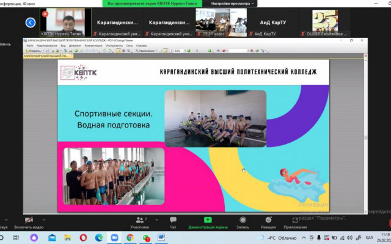Click the pool bench photo on slide
Image resolution: width=391 pixels, height=244 pixels.
(x=216, y=118)
